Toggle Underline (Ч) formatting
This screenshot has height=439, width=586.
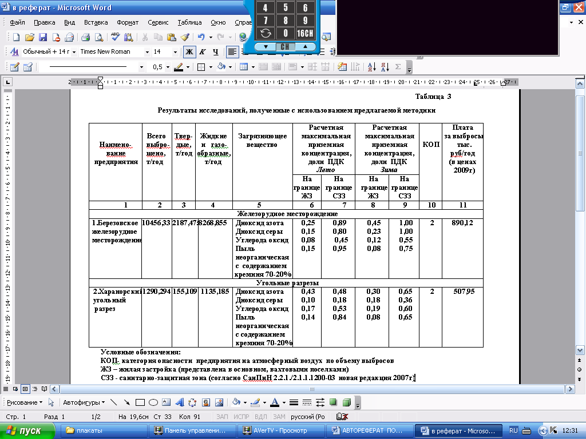[215, 52]
